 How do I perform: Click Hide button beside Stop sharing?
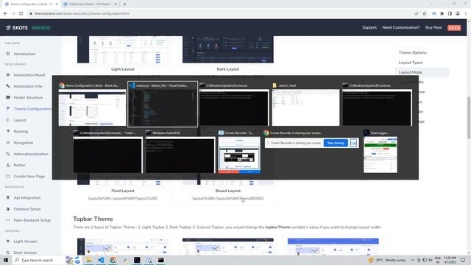(x=353, y=143)
